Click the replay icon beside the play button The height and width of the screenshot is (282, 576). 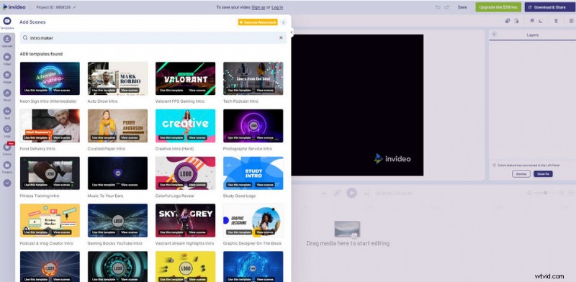click(x=337, y=193)
